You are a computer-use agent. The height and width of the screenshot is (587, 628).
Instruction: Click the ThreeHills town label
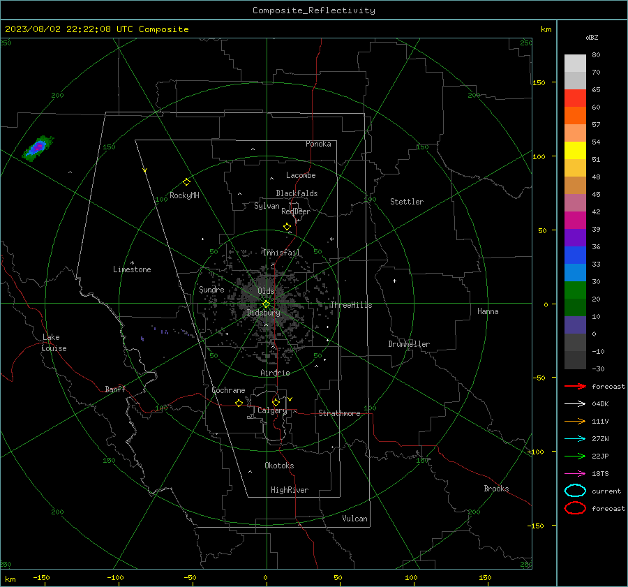(351, 305)
